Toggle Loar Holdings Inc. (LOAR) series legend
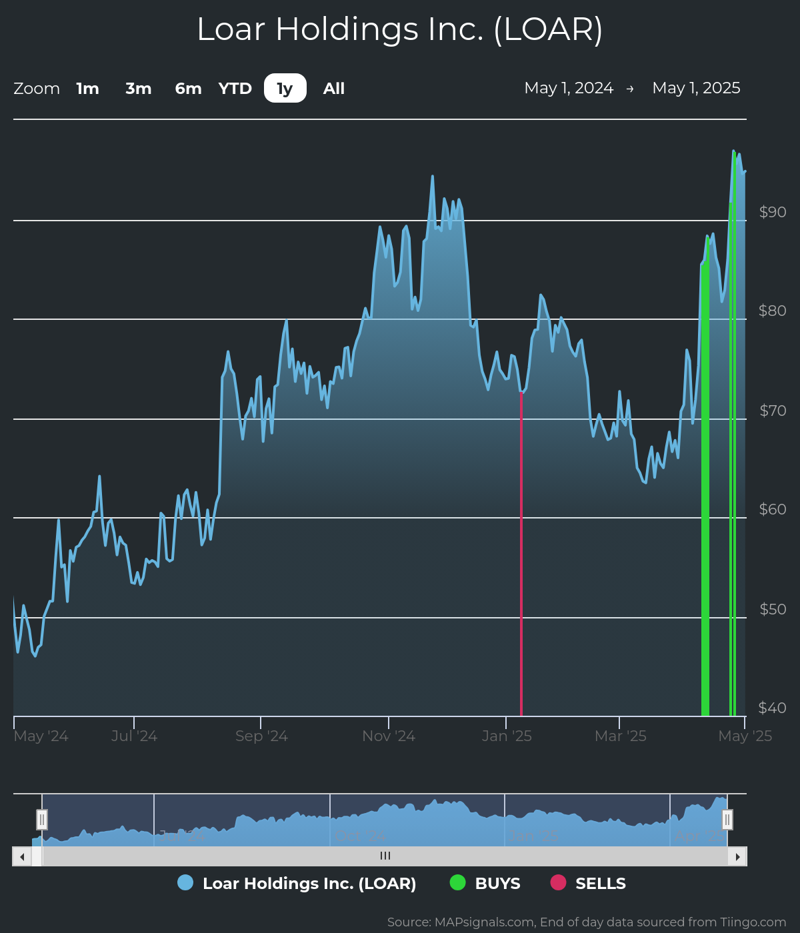This screenshot has height=933, width=800. 297,883
